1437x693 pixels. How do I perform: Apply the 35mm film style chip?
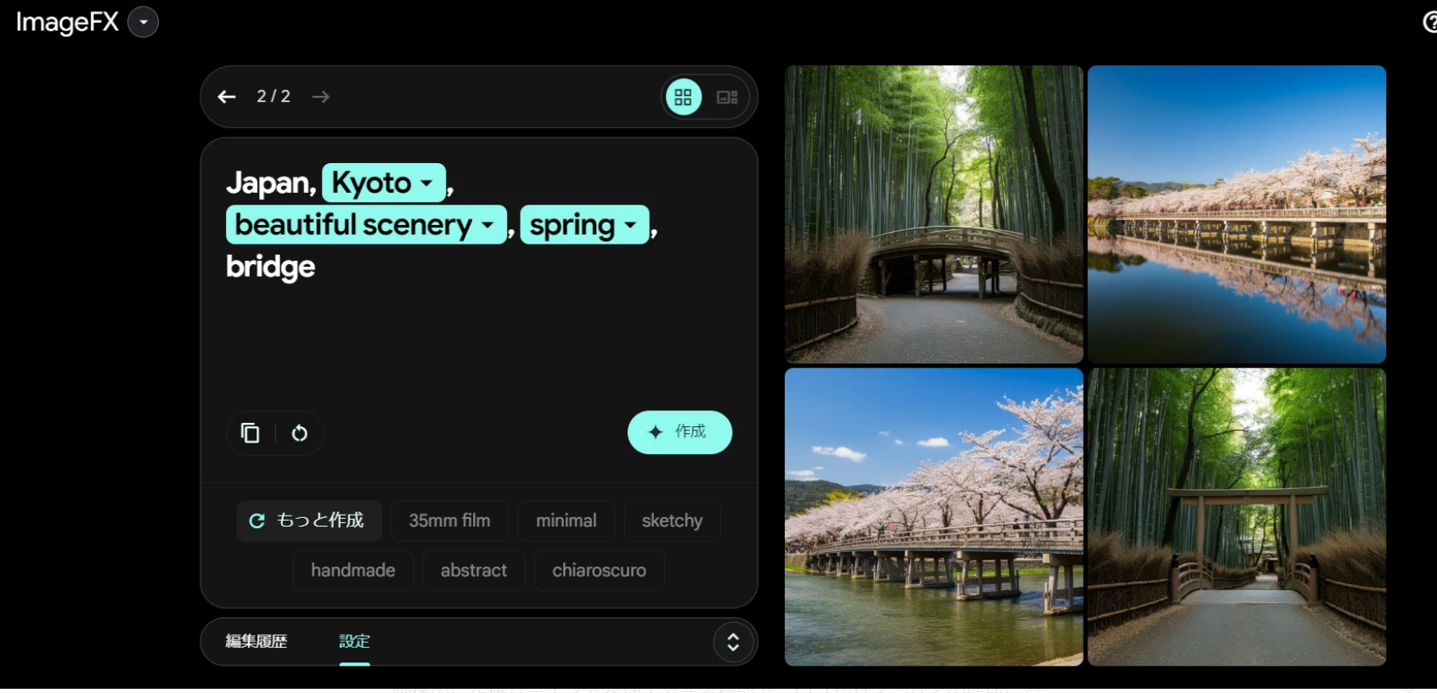coord(449,521)
